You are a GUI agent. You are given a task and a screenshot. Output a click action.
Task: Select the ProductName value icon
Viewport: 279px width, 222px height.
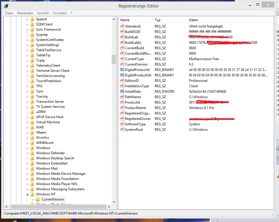[x=122, y=108]
